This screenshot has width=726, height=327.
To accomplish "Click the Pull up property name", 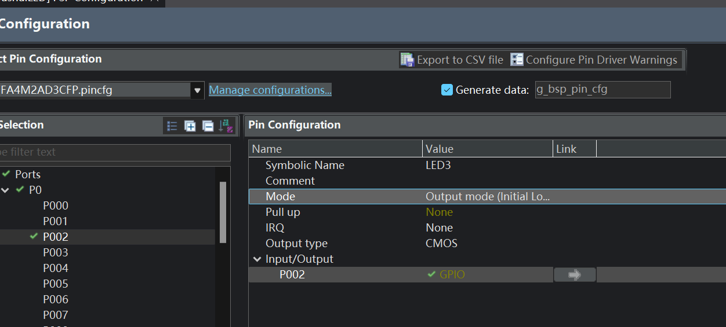I will tap(283, 212).
